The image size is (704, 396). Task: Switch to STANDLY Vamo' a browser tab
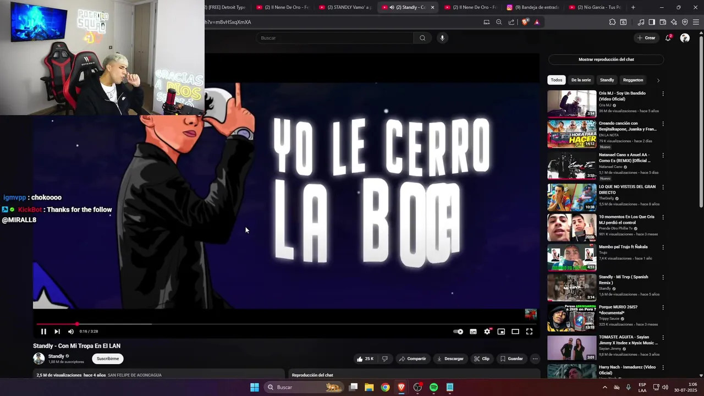[x=345, y=7]
